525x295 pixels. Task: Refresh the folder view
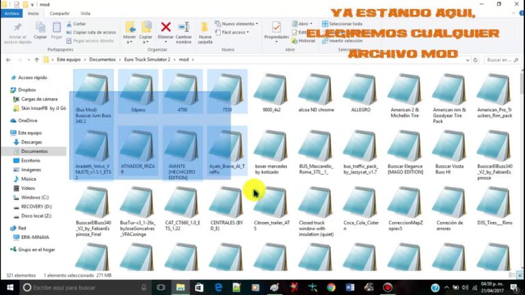pos(476,60)
